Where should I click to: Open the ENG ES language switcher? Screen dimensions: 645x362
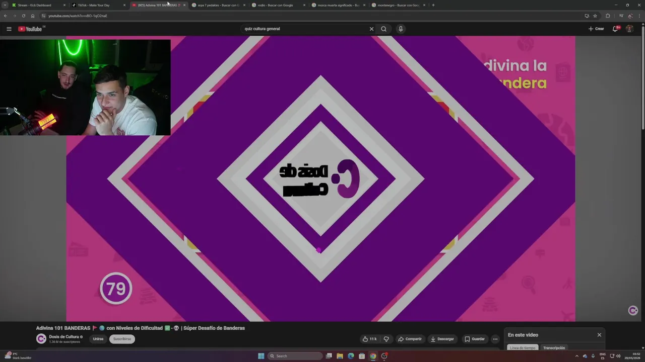(x=603, y=356)
